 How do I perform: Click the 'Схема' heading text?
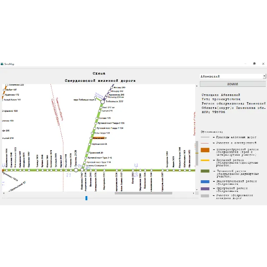(x=99, y=73)
